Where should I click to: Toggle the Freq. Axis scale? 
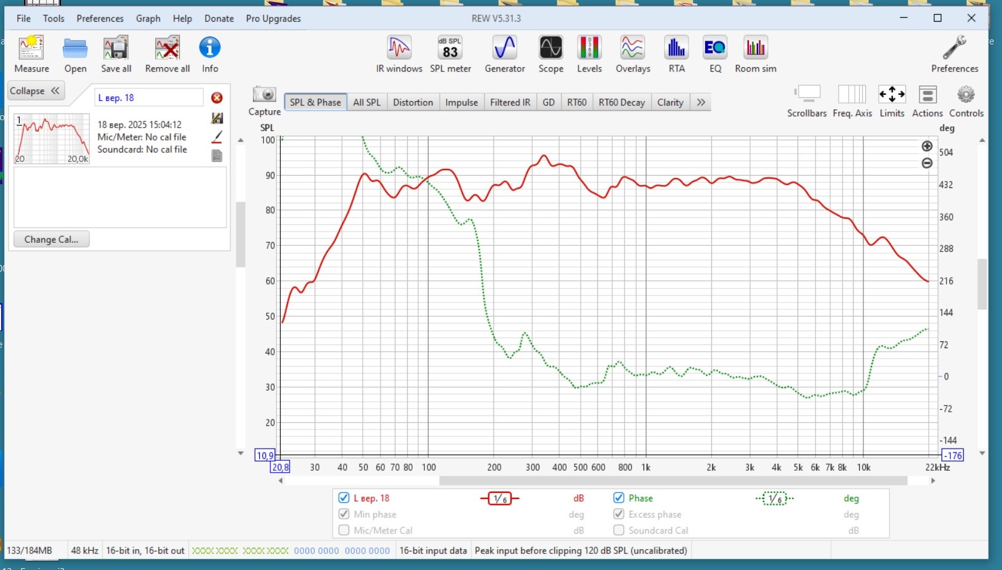(852, 101)
